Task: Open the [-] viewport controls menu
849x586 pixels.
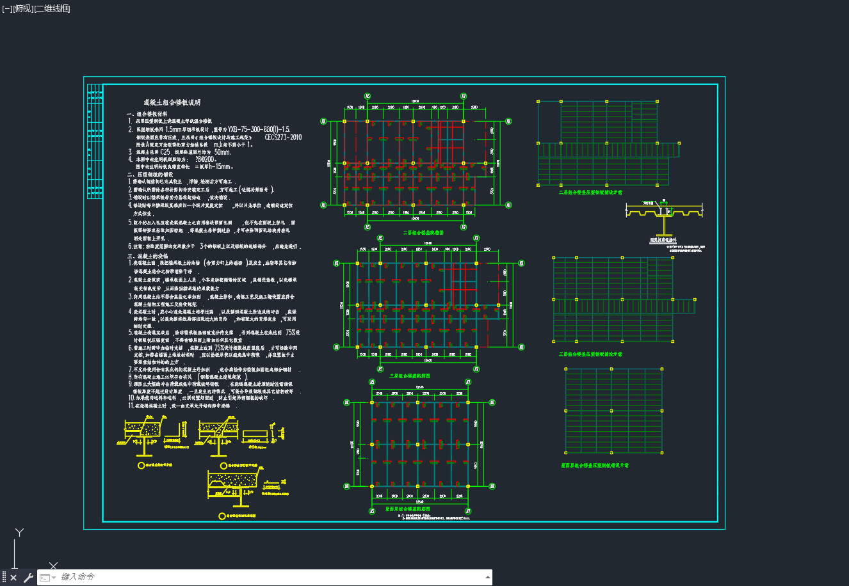Action: [x=6, y=8]
